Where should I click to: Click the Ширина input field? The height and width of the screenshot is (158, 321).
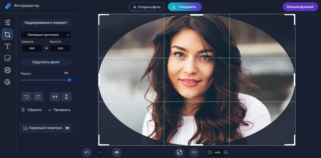pos(32,48)
